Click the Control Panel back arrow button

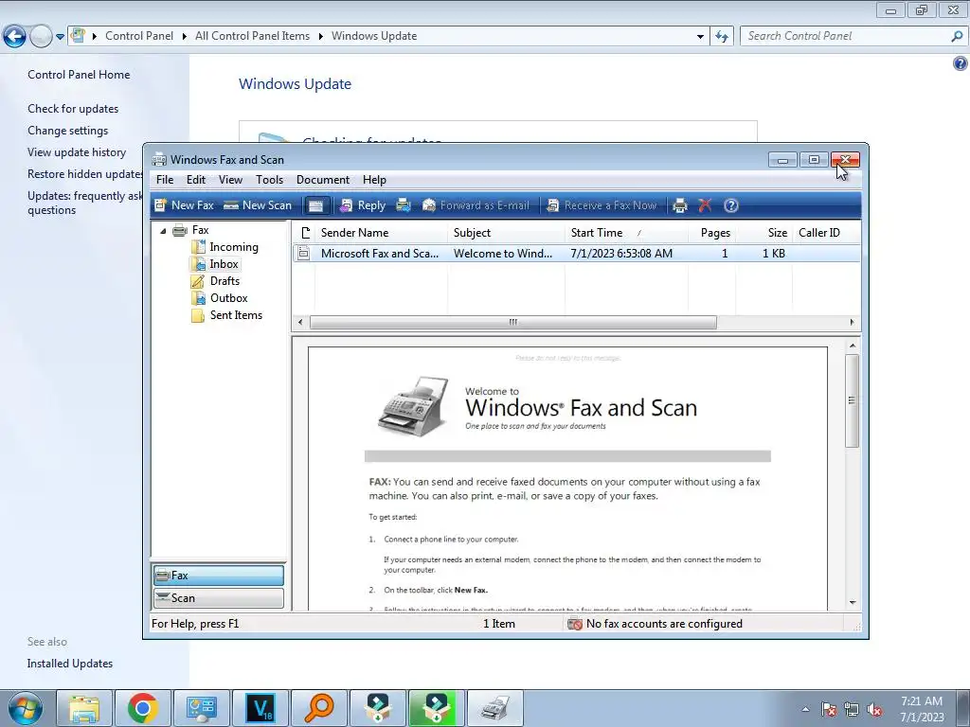[14, 37]
